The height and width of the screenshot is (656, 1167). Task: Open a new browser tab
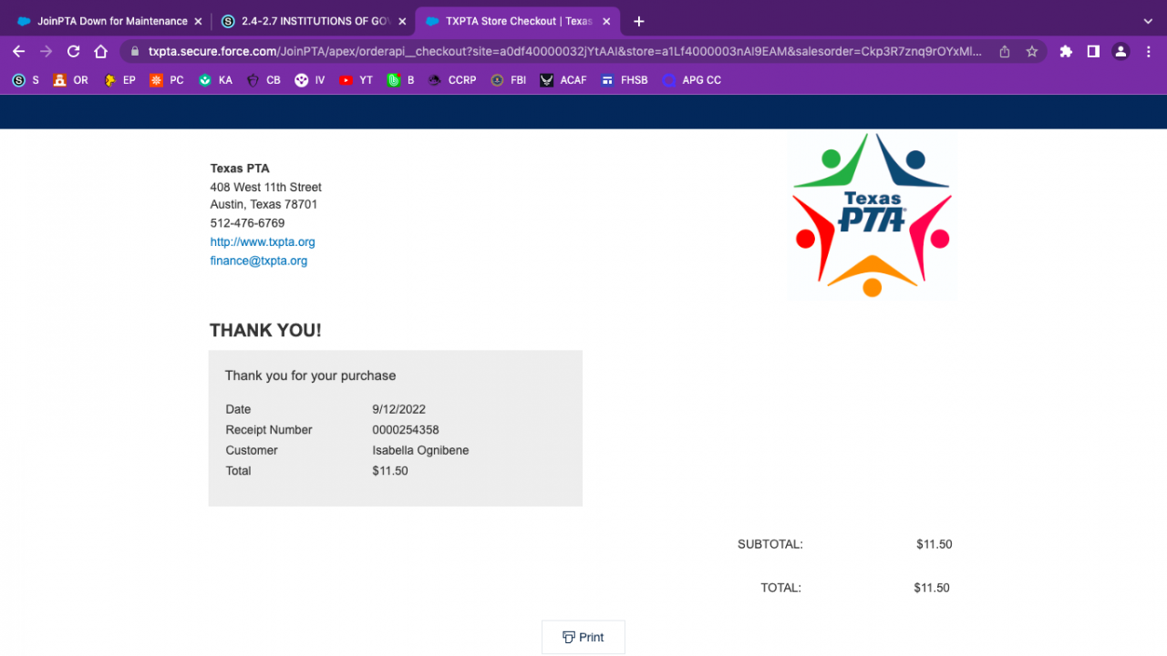(639, 21)
